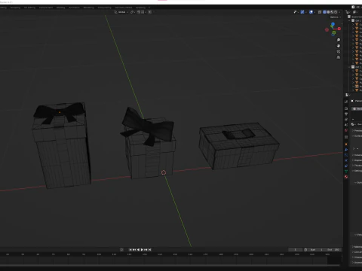
Task: Open the View Layer properties tab
Action: [x=346, y=120]
